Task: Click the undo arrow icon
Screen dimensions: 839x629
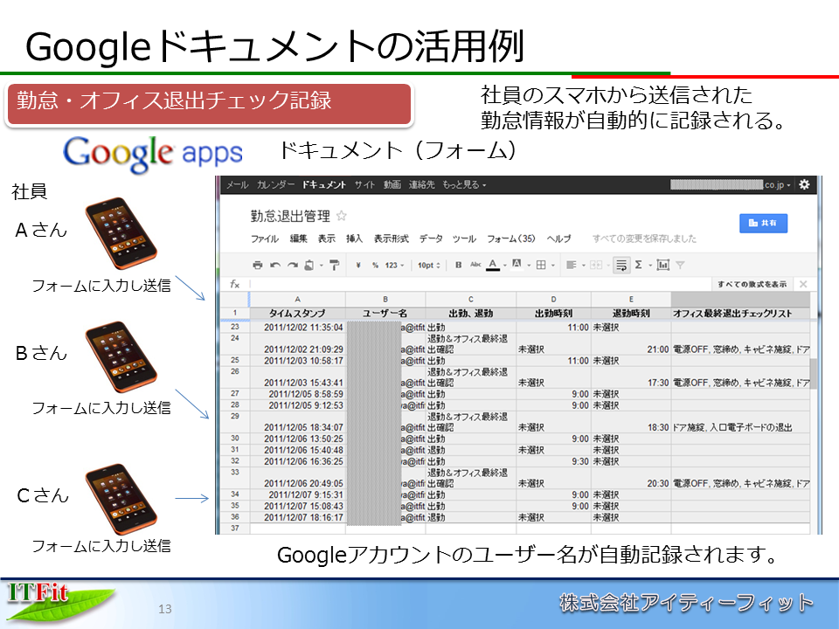Action: tap(275, 265)
